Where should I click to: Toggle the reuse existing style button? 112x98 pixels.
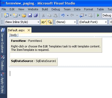tap(50, 22)
